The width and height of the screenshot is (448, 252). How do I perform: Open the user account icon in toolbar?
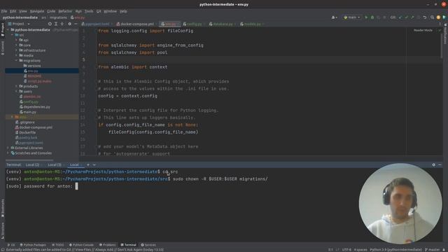tap(334, 17)
